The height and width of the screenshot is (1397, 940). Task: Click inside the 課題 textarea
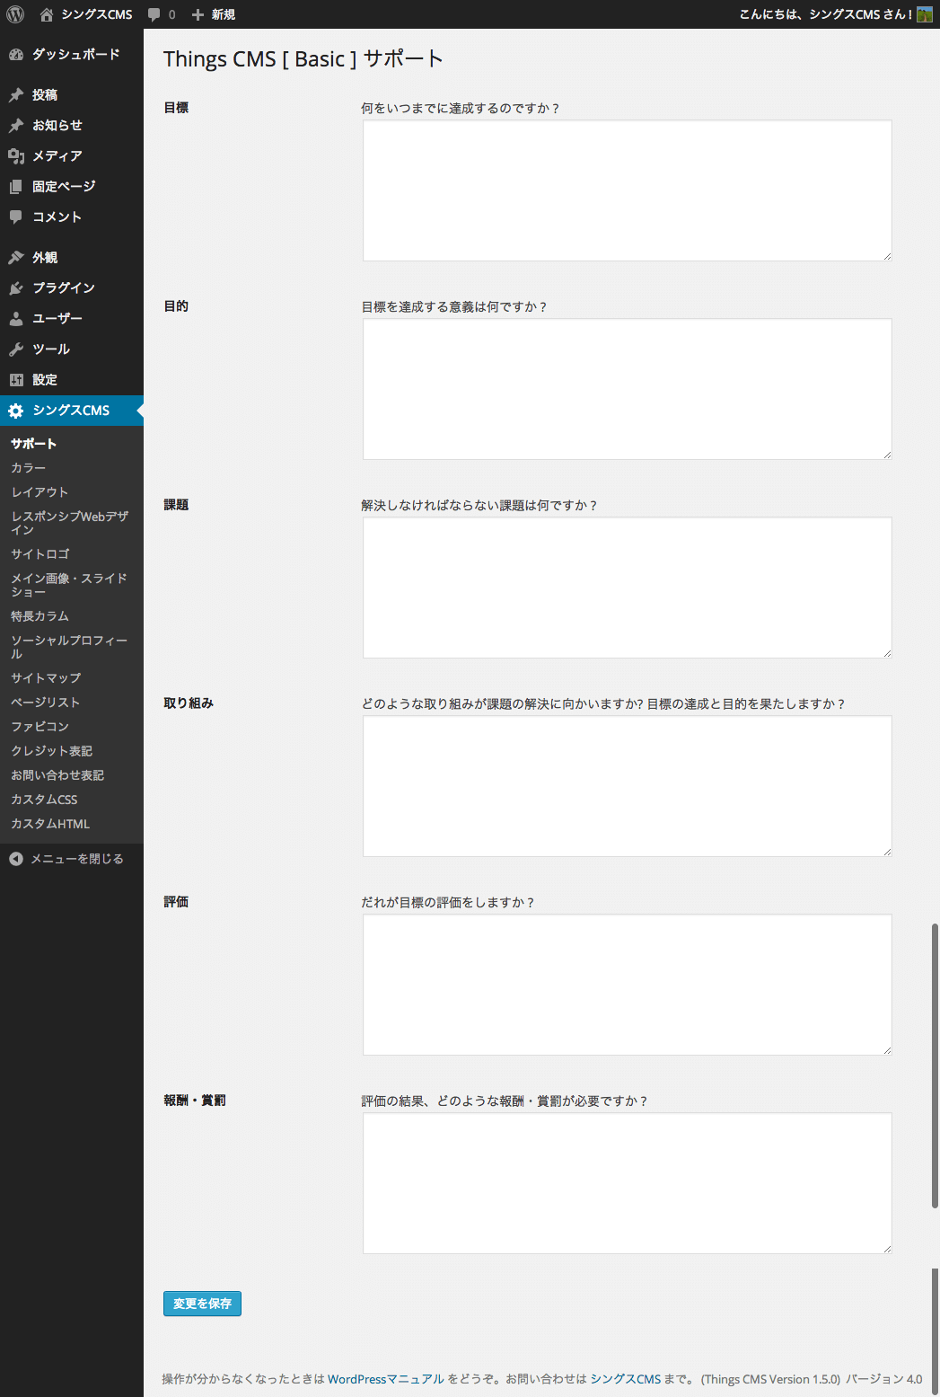[628, 588]
